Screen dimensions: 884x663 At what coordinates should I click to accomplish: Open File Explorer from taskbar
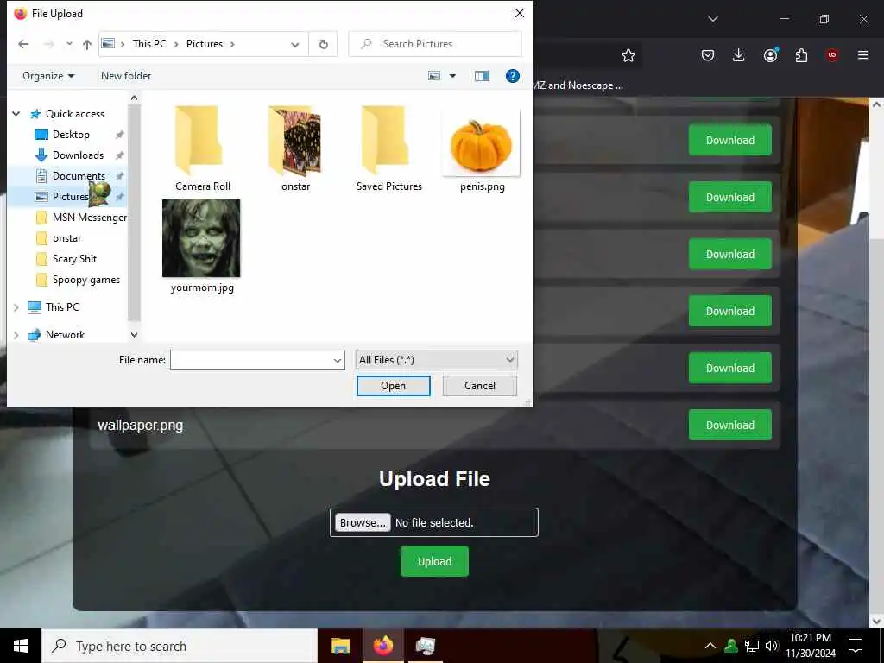[340, 646]
